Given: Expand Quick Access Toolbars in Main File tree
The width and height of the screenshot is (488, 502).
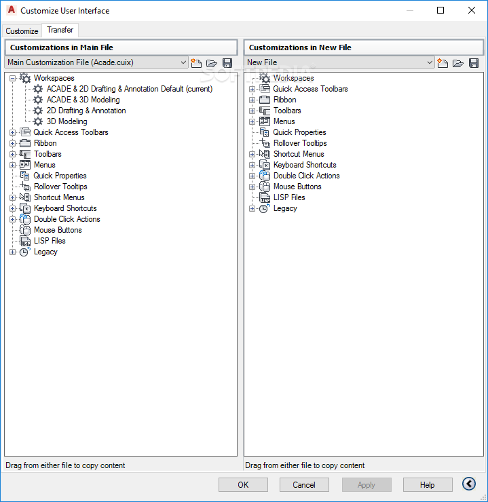Looking at the screenshot, I should tap(12, 132).
